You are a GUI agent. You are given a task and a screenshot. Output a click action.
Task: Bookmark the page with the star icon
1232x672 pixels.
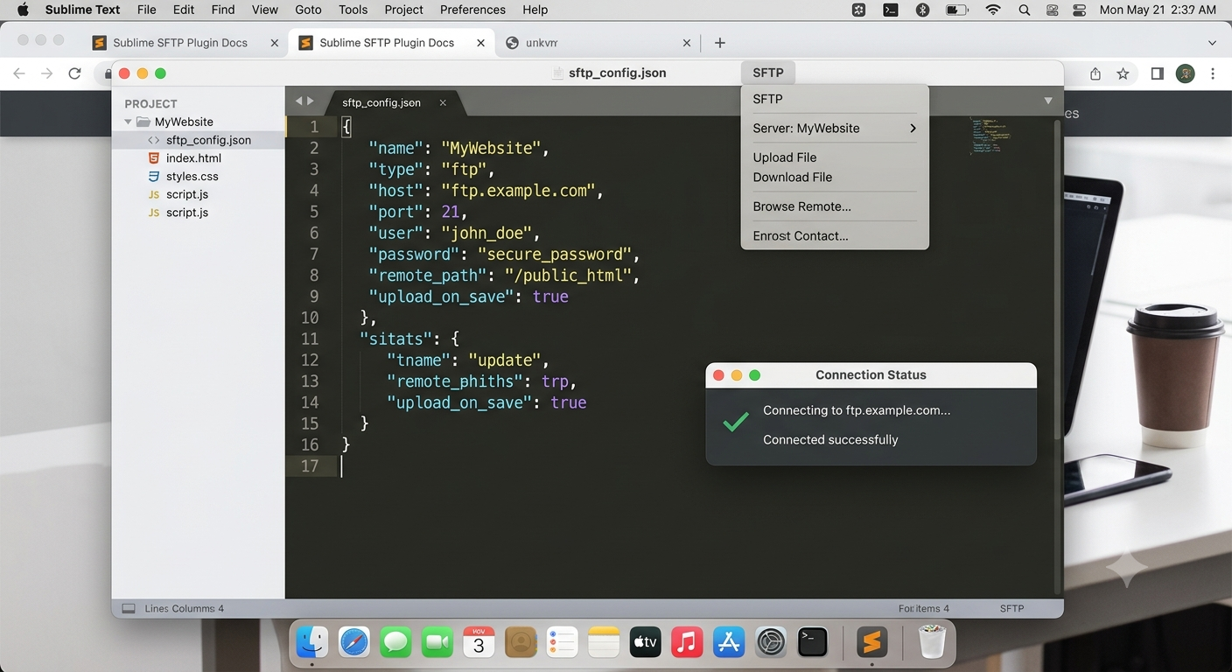click(x=1123, y=74)
